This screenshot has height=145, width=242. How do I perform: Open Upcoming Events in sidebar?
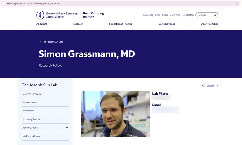31,119
